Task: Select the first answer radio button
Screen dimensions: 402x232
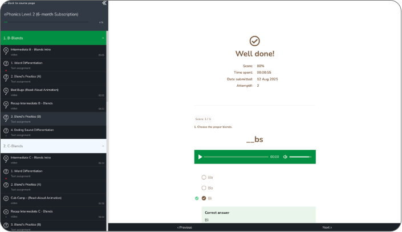Action: tap(204, 177)
